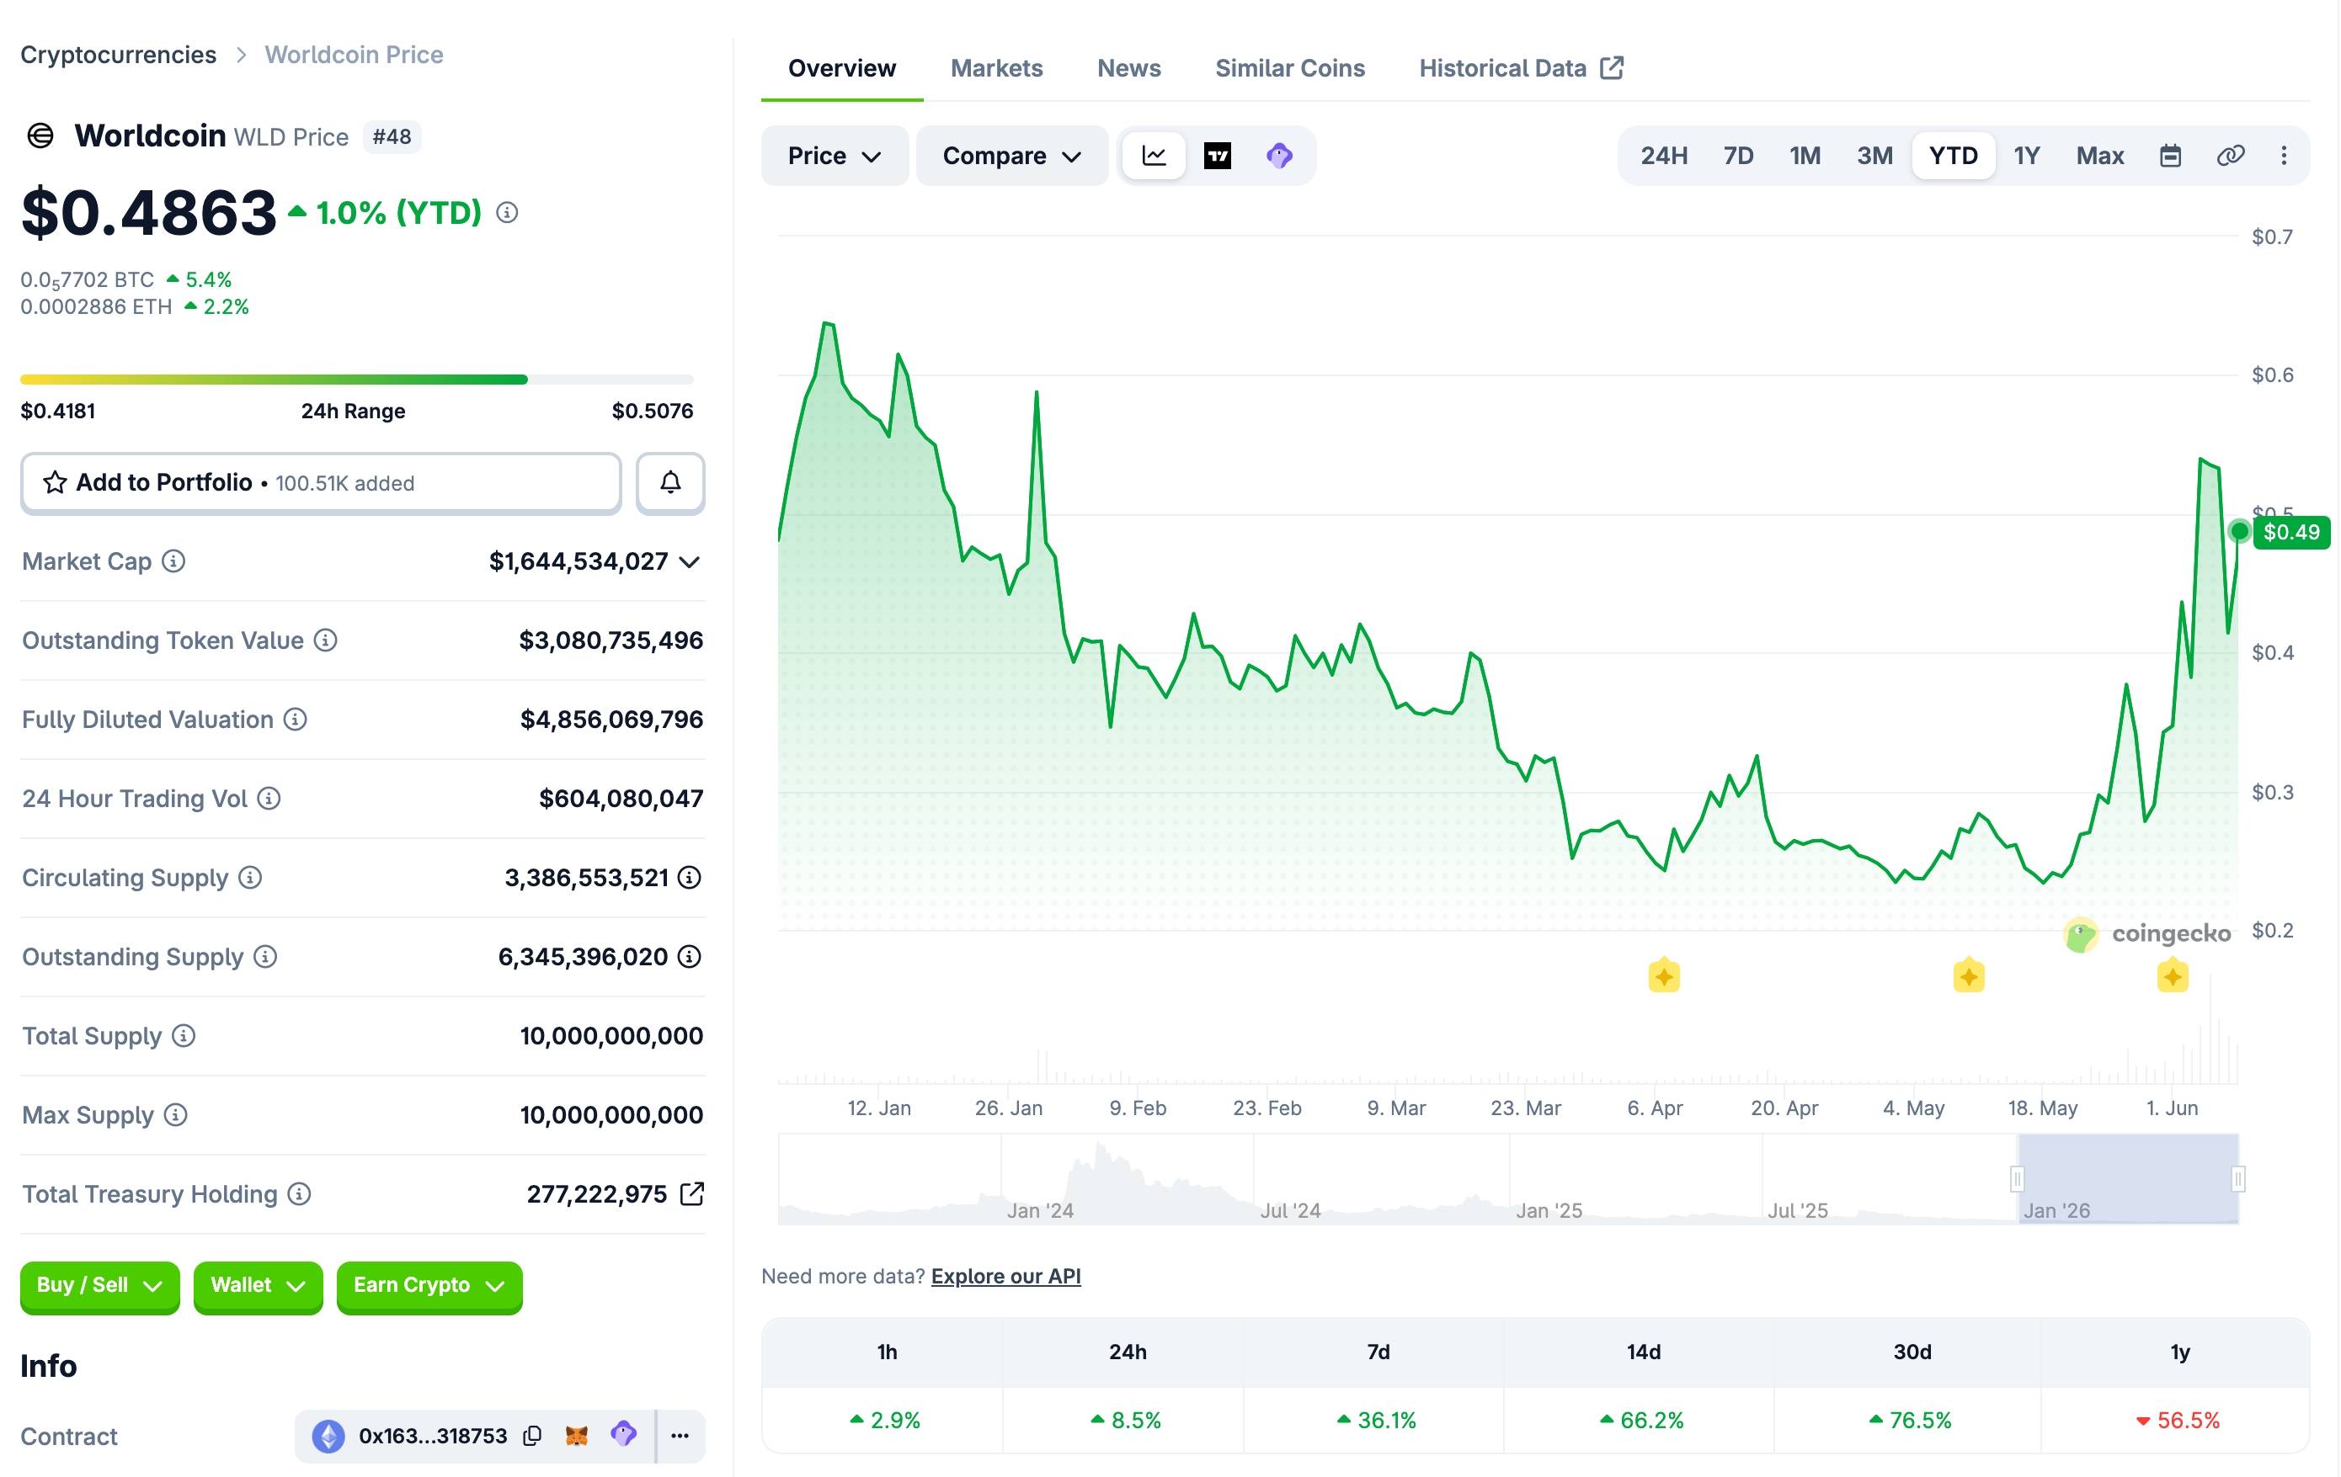Image resolution: width=2341 pixels, height=1477 pixels.
Task: Click the price alert bell icon
Action: coord(671,483)
